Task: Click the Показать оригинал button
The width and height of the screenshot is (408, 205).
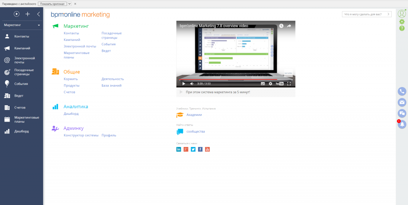Action: pos(52,4)
